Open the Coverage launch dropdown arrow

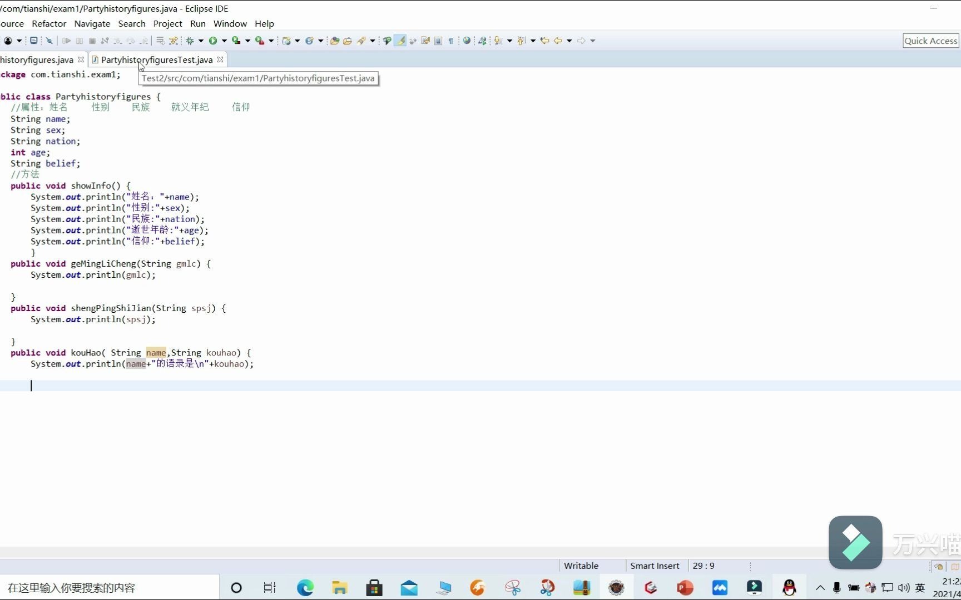click(247, 41)
